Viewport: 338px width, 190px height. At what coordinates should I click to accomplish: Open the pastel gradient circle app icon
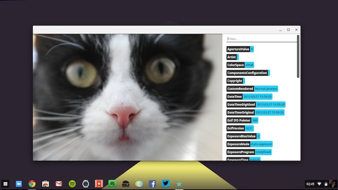139,184
